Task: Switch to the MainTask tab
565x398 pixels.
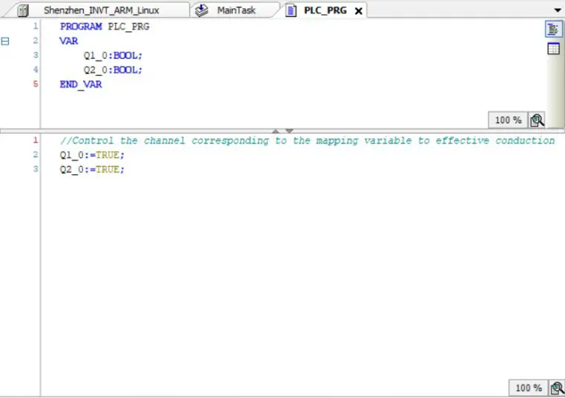Action: click(x=236, y=10)
